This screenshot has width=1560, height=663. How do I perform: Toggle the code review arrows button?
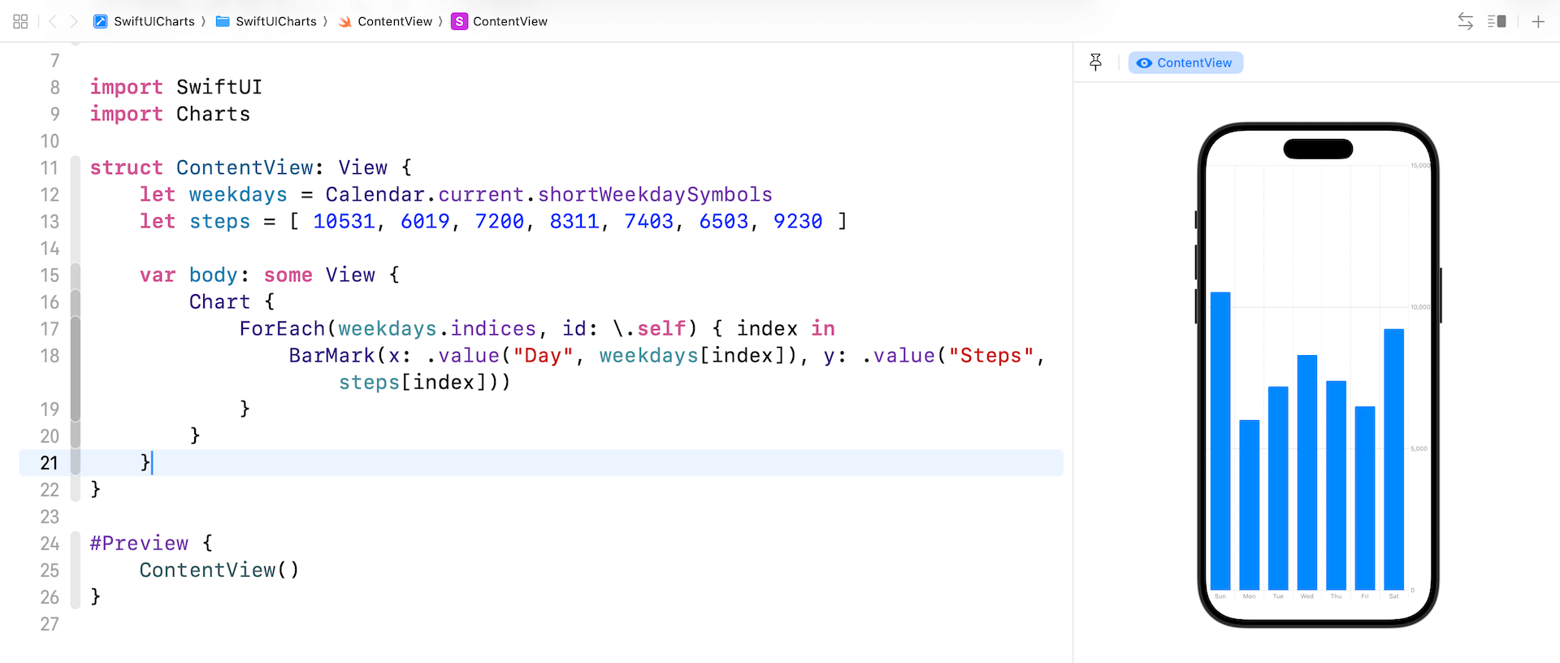[x=1465, y=22]
